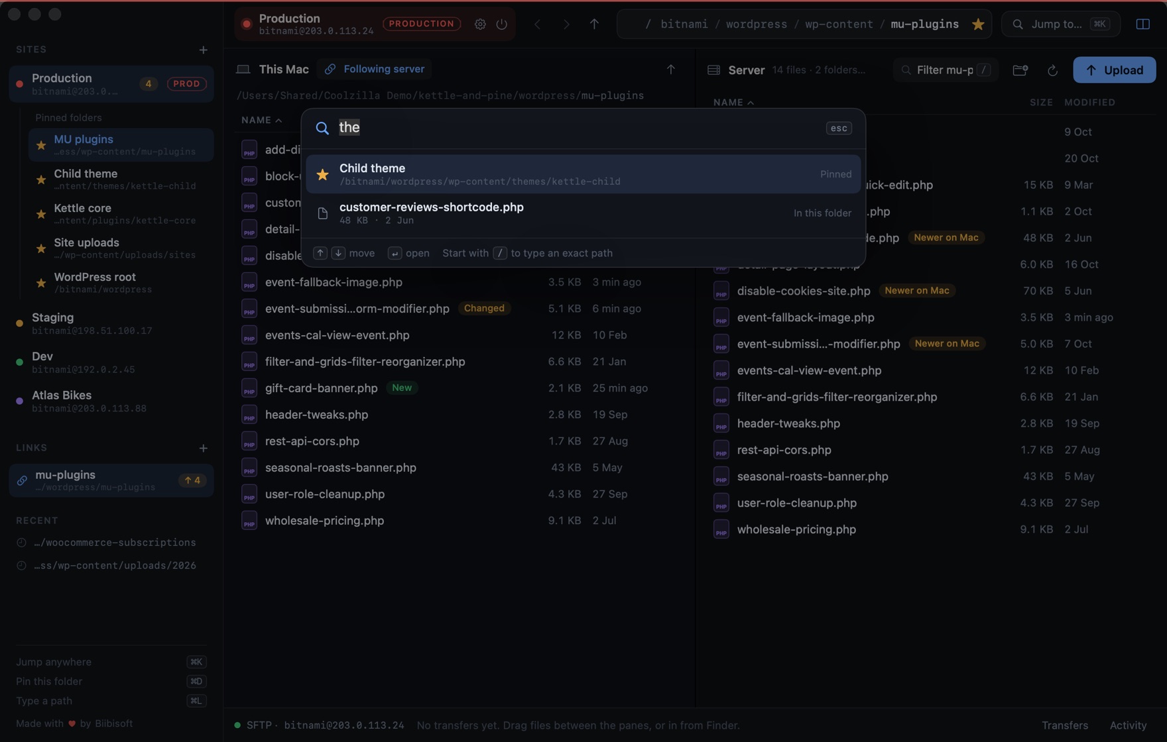
Task: Click the disconnect power icon
Action: [502, 24]
